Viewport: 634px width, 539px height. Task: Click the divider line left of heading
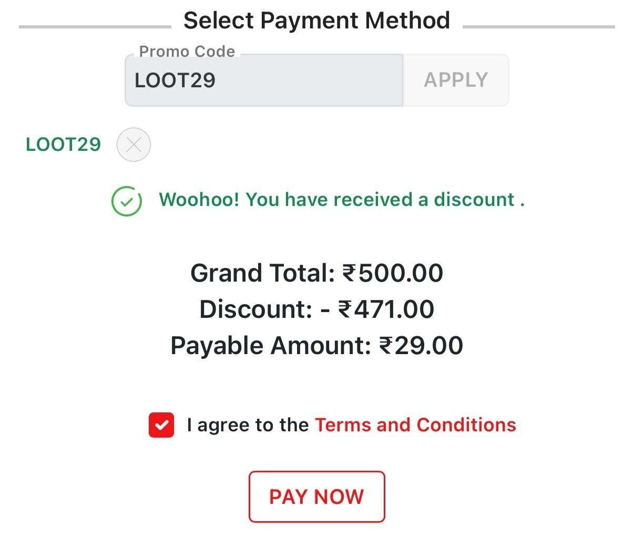point(95,26)
